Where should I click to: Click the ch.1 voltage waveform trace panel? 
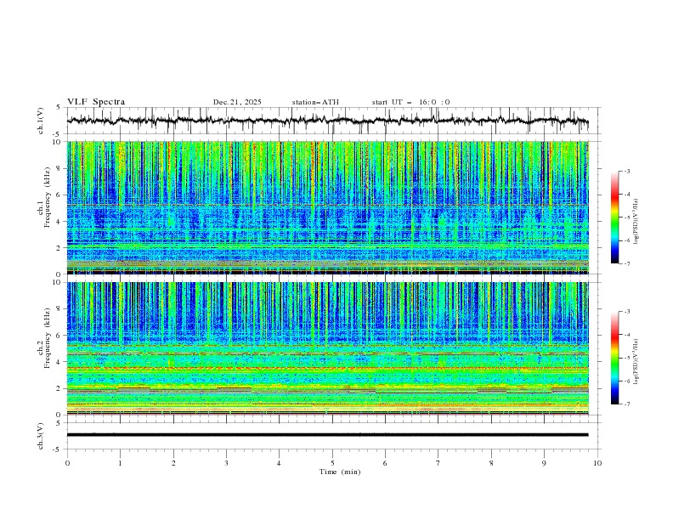point(331,122)
